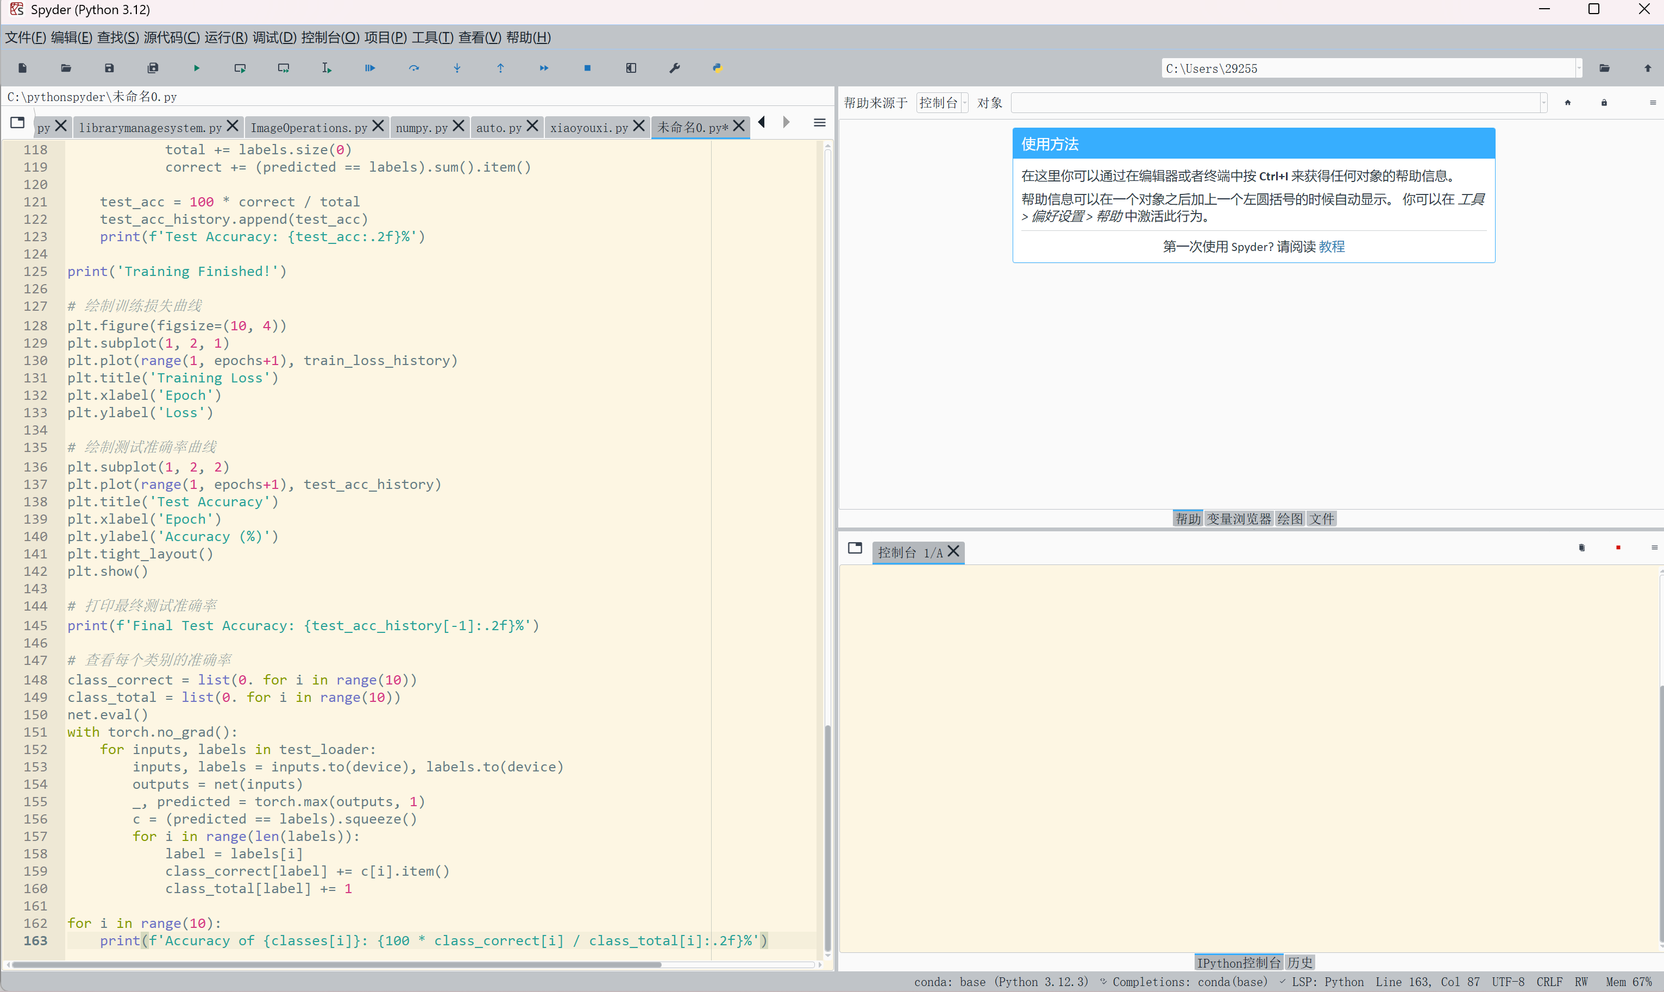Run current cell and advance icon
This screenshot has width=1664, height=992.
284,68
